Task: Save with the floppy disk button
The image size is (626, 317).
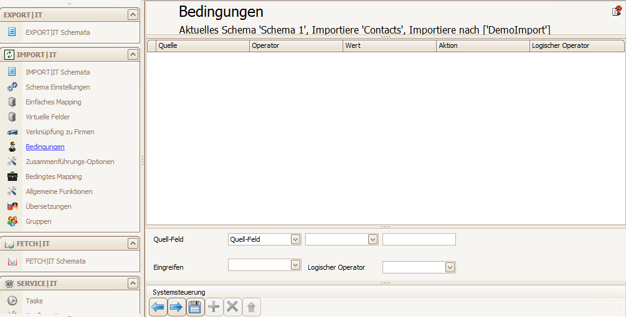Action: click(195, 307)
